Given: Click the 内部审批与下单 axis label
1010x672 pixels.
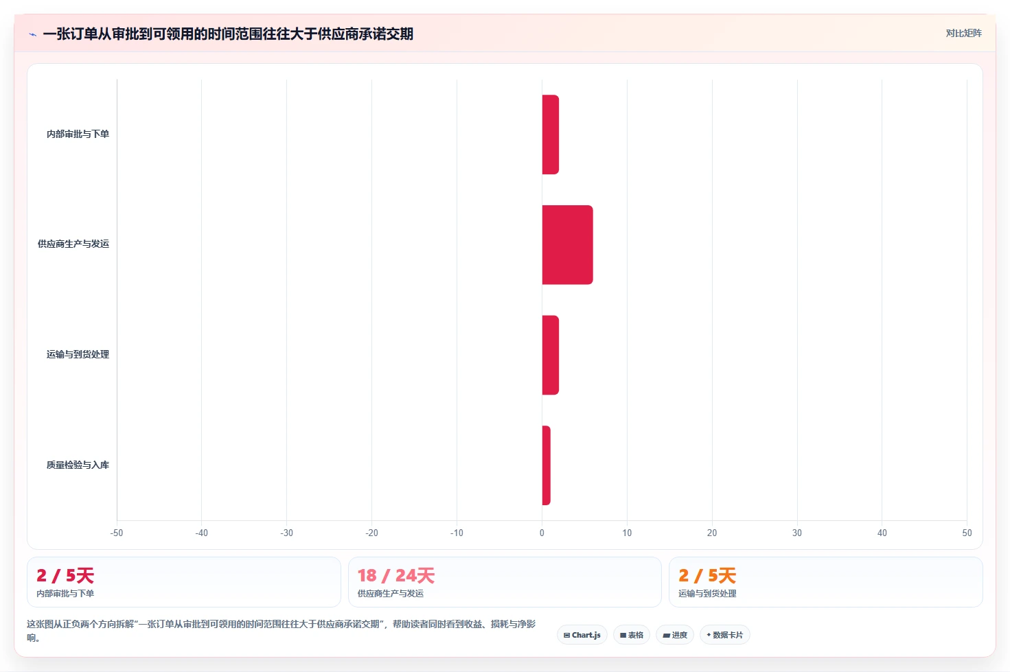Looking at the screenshot, I should [x=78, y=134].
